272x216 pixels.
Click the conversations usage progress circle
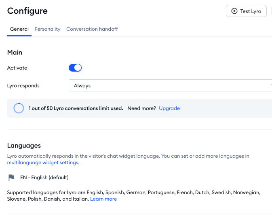(19, 108)
